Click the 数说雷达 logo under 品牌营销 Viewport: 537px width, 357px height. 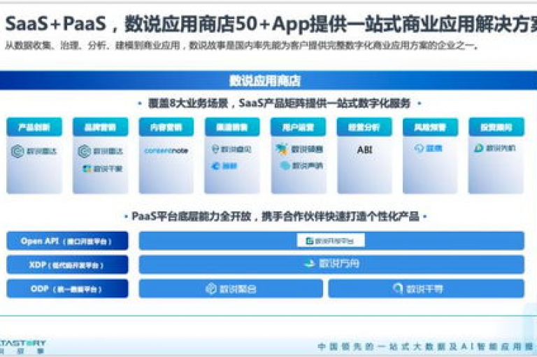pos(100,151)
